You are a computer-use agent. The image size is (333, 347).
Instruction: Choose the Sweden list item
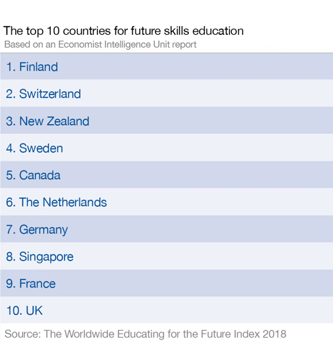166,148
